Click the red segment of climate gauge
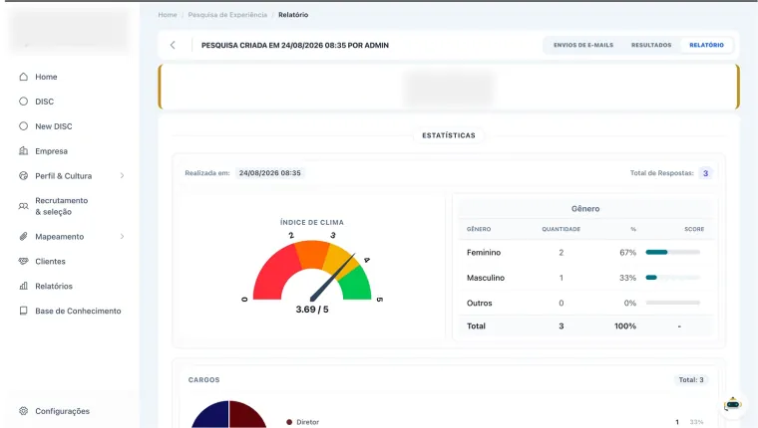 click(x=273, y=275)
